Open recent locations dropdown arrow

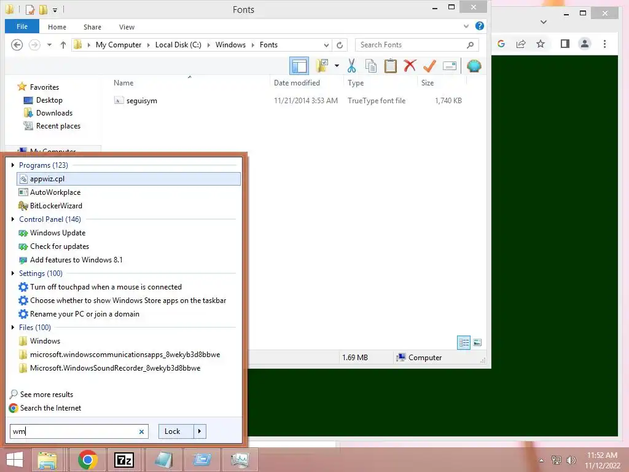tap(49, 45)
